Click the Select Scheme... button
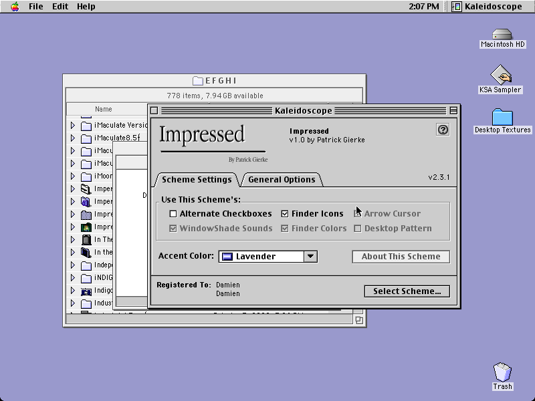535x401 pixels. (407, 291)
